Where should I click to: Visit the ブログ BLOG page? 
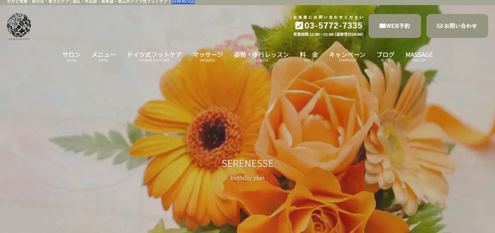(x=385, y=56)
